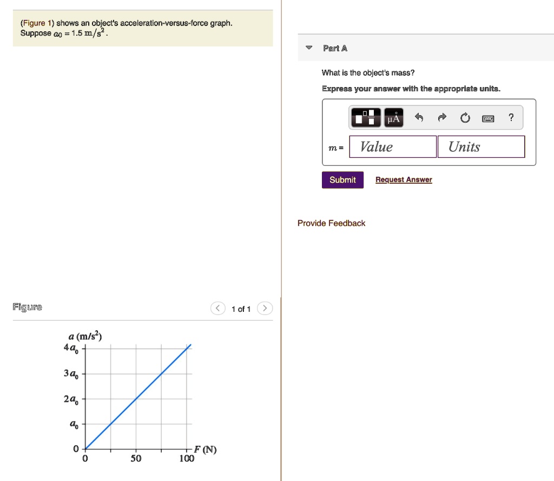The height and width of the screenshot is (481, 554).
Task: Click the highlighted problem statement box
Action: 143,28
